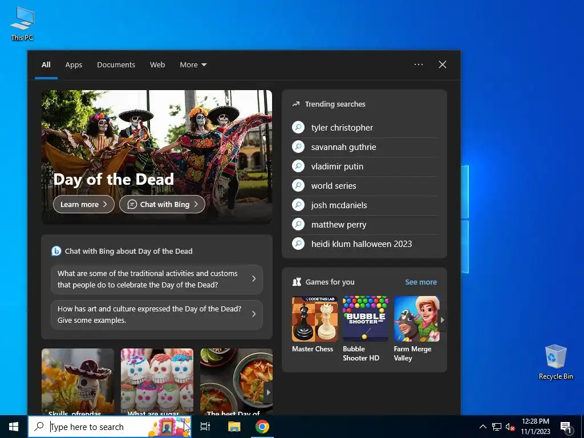Click chevron beside the traditional activities question
This screenshot has width=584, height=438.
coord(254,278)
